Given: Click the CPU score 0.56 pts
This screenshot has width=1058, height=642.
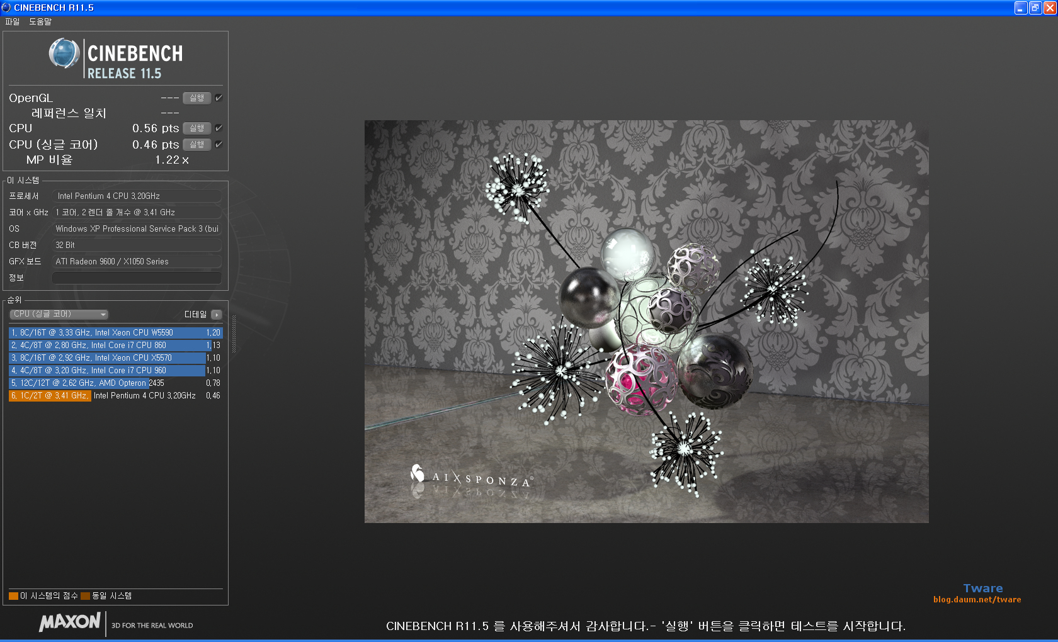Looking at the screenshot, I should [x=156, y=128].
